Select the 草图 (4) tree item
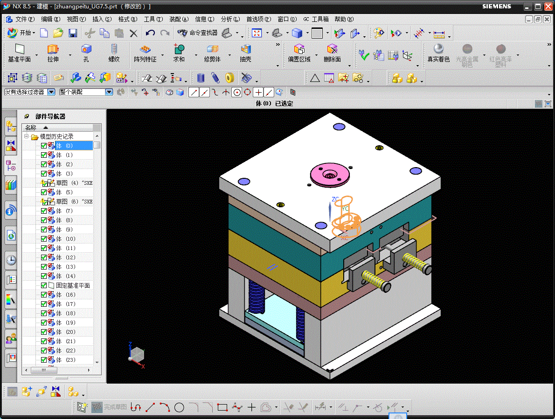 click(74, 182)
